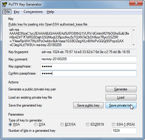Click the Generate button

pos(121,89)
